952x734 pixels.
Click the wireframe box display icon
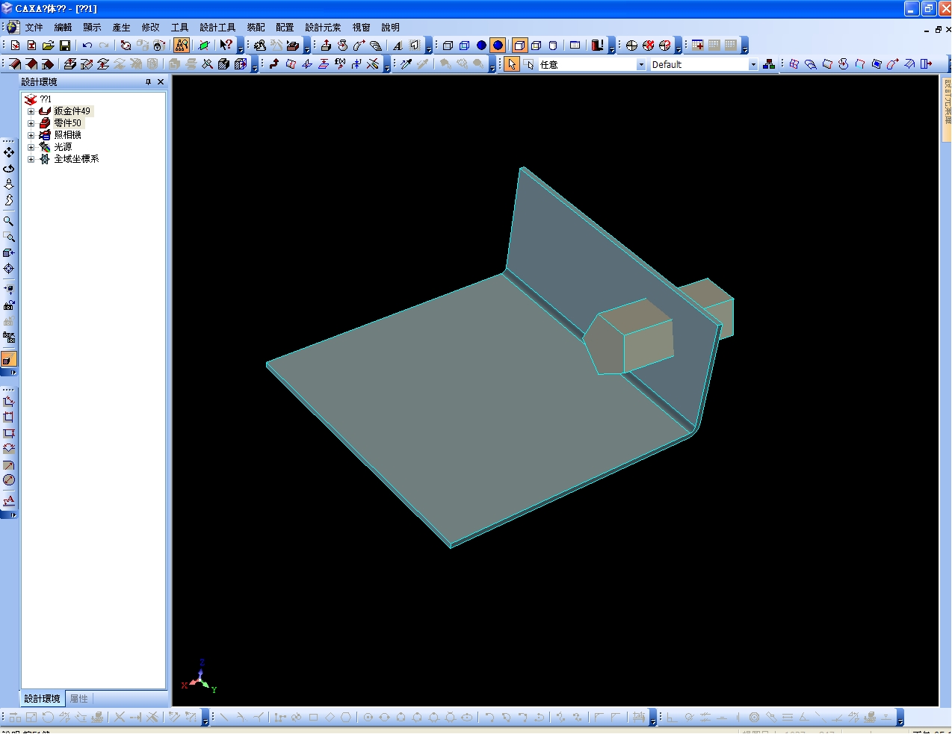pos(448,46)
